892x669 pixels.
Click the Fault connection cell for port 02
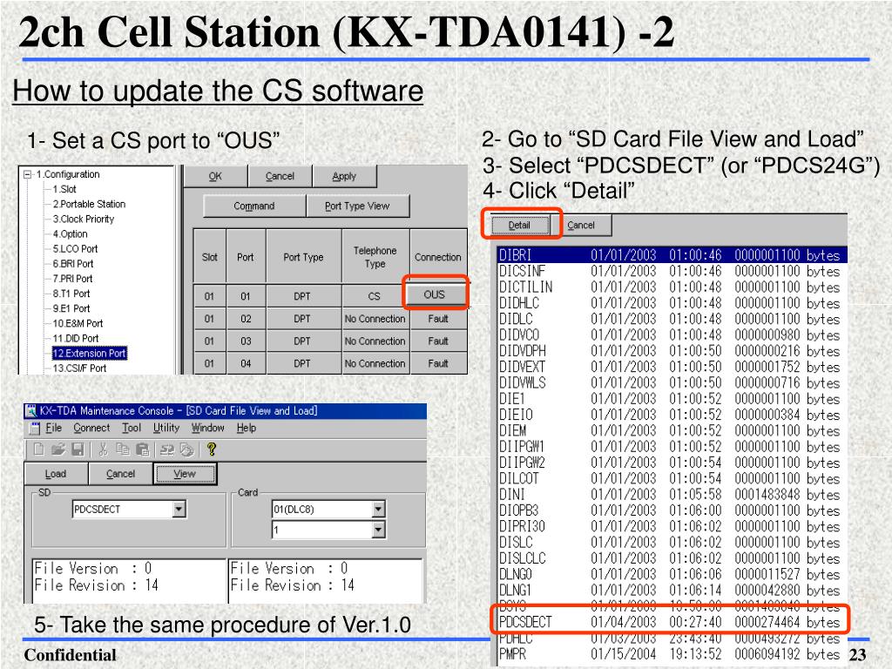tap(438, 319)
